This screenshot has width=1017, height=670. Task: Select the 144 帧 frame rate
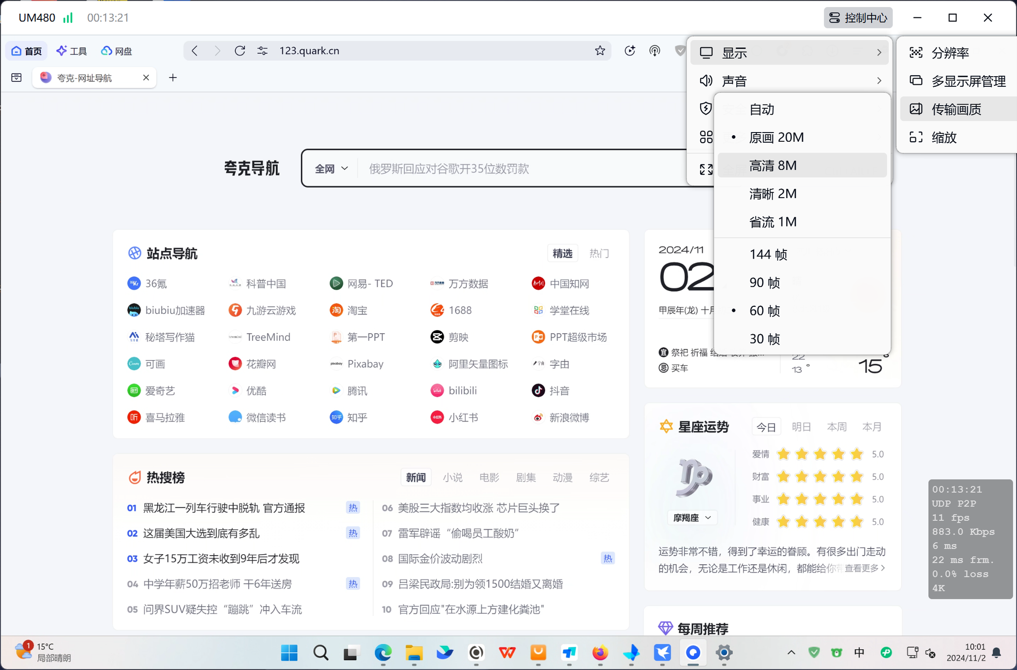[768, 254]
